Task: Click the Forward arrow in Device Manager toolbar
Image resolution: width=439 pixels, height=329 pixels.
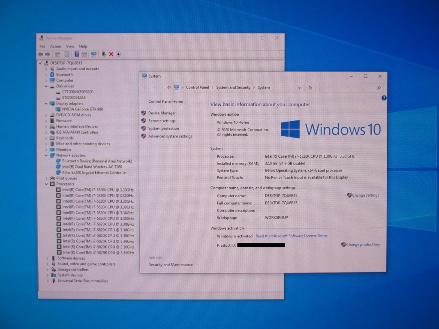Action: coord(48,54)
